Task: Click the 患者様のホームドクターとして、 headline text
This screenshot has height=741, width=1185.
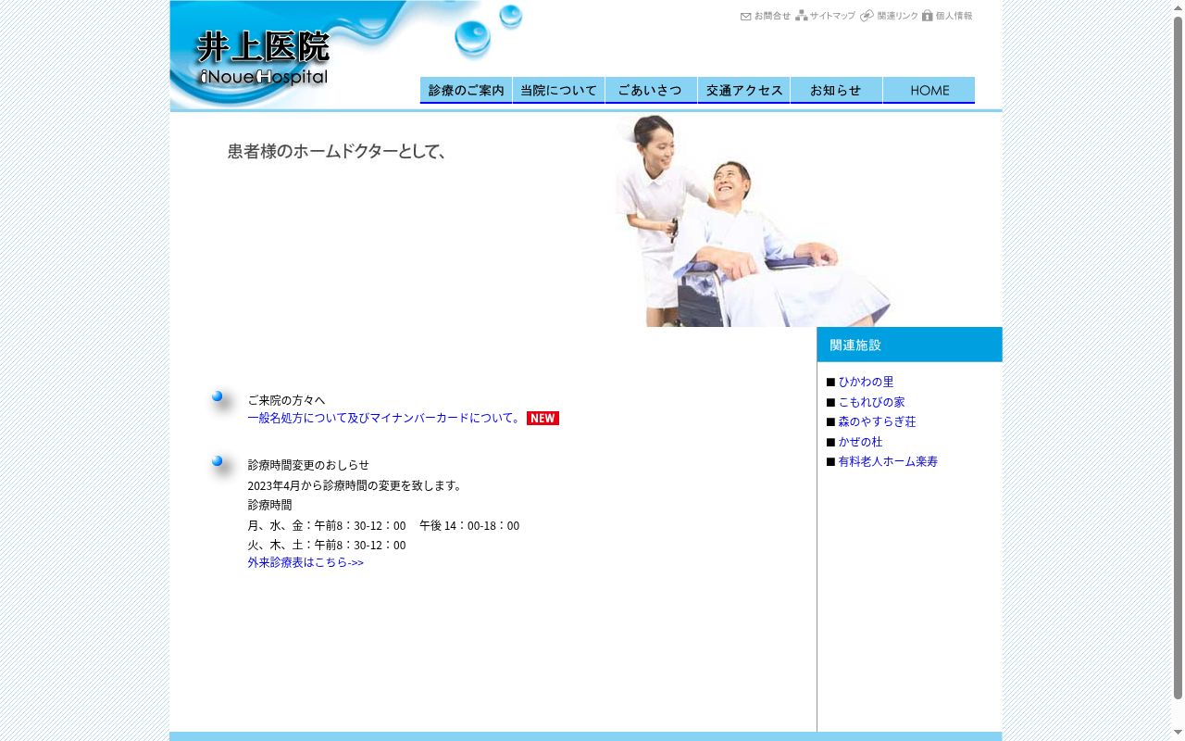Action: pyautogui.click(x=337, y=151)
